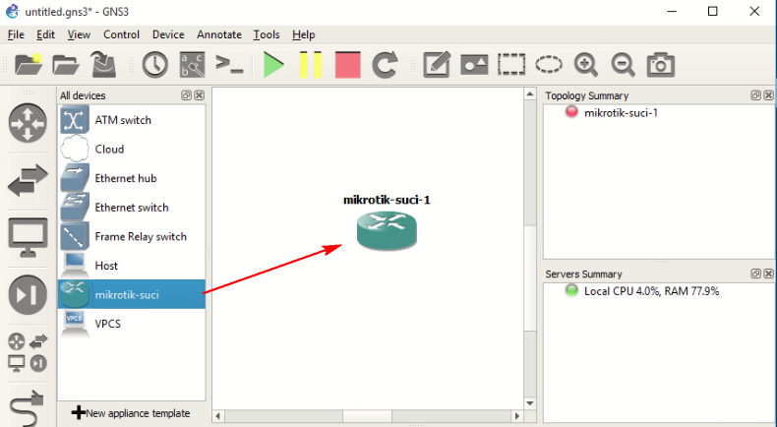Image resolution: width=777 pixels, height=427 pixels.
Task: Select the Add a link cable tool
Action: coord(28,408)
